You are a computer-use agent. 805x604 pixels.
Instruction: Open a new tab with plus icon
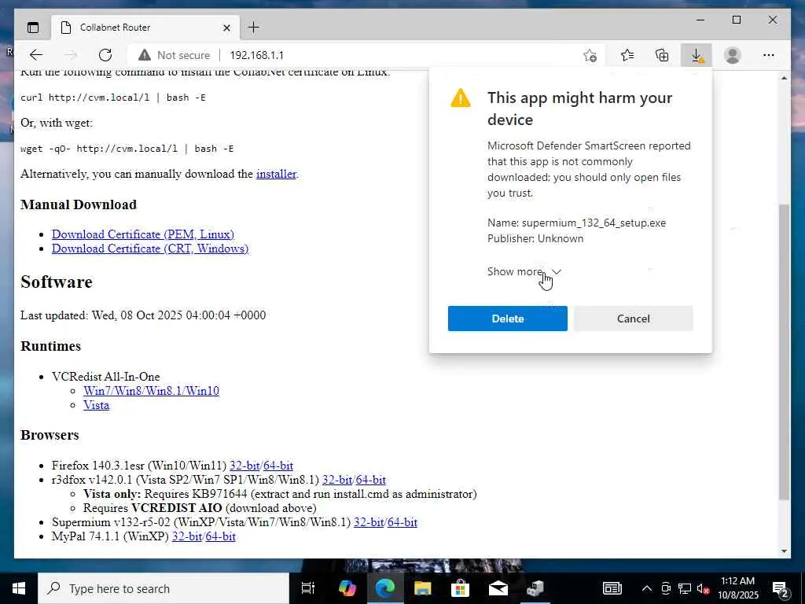(x=254, y=28)
